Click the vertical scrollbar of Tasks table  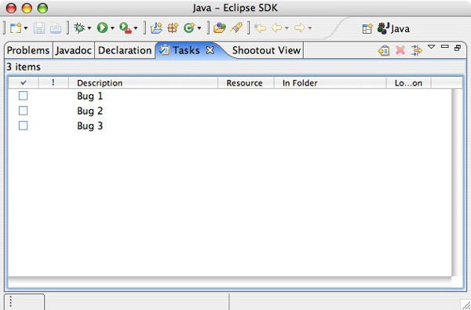tap(457, 182)
